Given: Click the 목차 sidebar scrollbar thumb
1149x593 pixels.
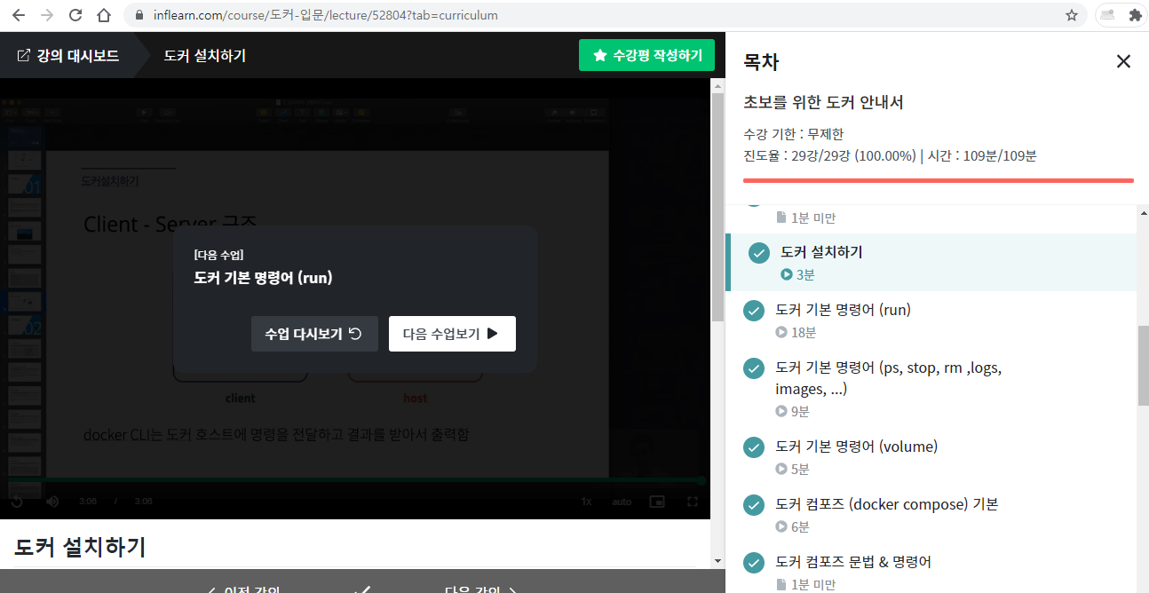Looking at the screenshot, I should coord(1143,365).
